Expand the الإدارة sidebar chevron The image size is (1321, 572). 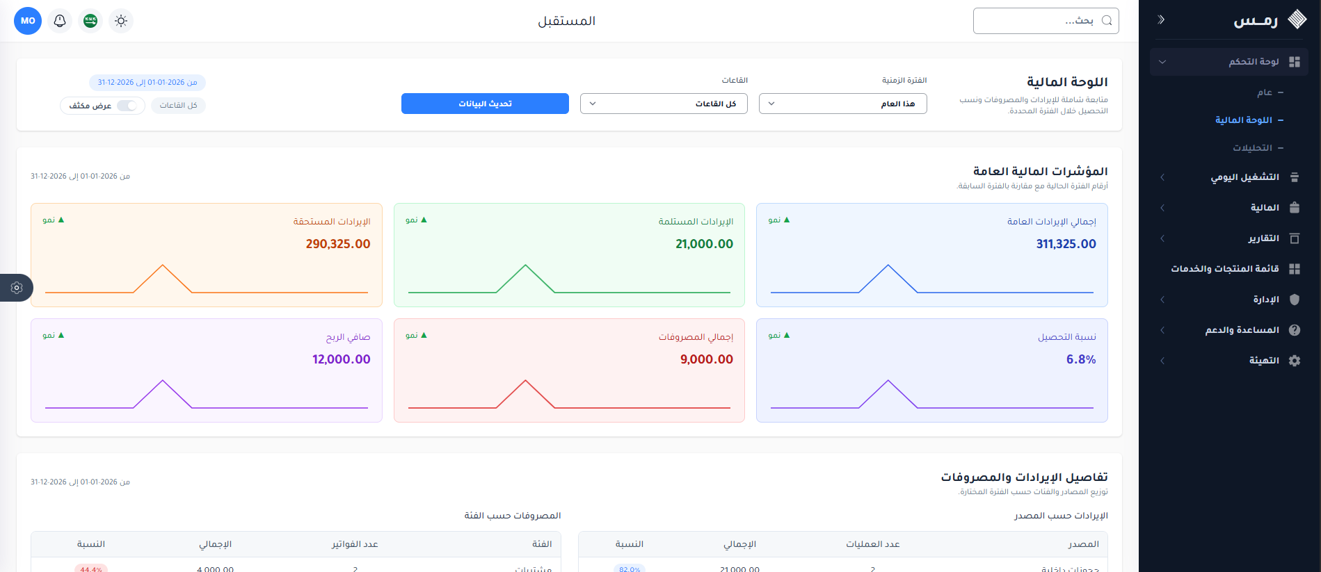coord(1162,300)
